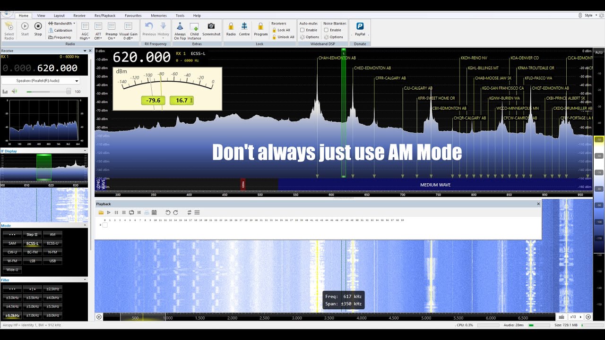Click the audio equalizer bars icon

click(x=5, y=91)
